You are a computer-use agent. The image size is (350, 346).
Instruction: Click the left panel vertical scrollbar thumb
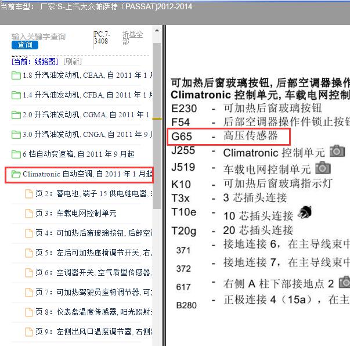(157, 125)
